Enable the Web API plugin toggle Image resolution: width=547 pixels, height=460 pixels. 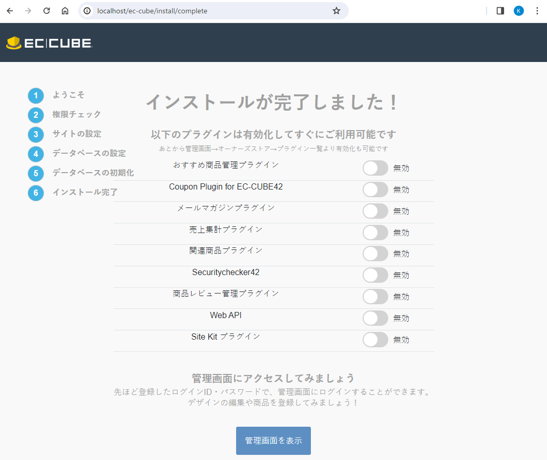coord(375,318)
